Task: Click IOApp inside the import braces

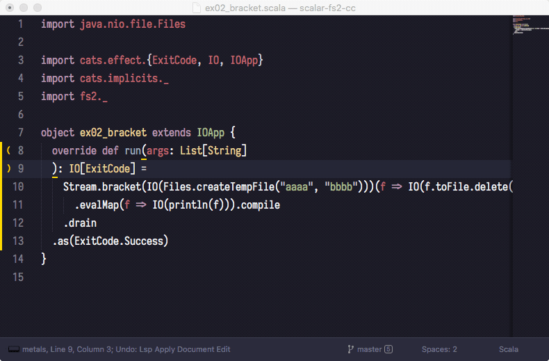Action: click(x=244, y=61)
